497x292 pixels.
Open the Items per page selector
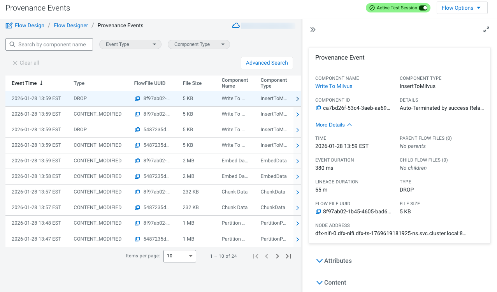point(180,256)
